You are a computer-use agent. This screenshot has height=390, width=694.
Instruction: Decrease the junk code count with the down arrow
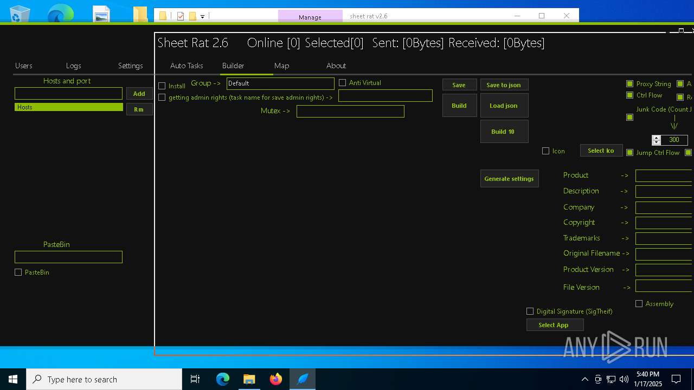[657, 142]
